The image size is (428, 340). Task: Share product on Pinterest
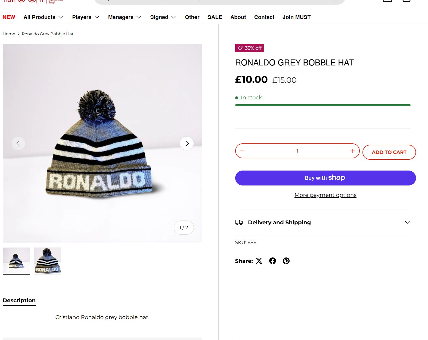[x=286, y=261]
